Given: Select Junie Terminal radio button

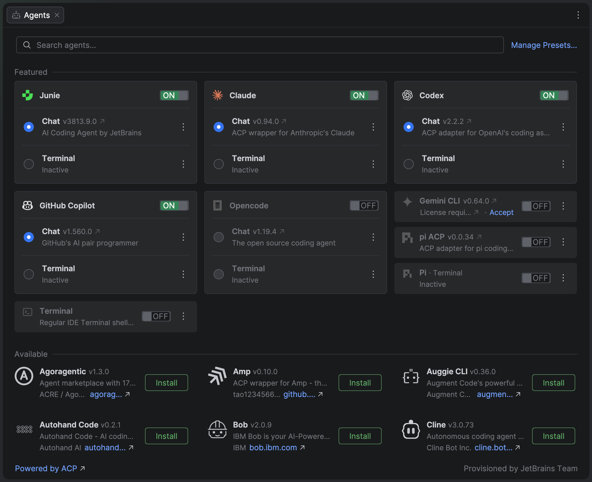Looking at the screenshot, I should 29,164.
